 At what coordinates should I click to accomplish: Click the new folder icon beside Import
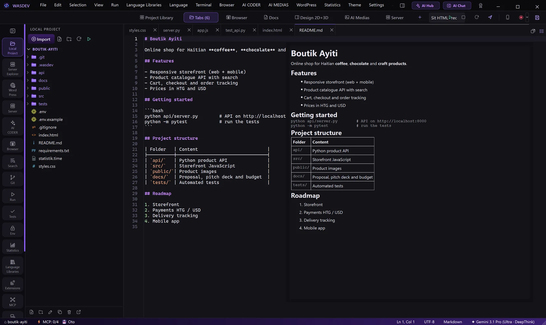click(x=69, y=39)
